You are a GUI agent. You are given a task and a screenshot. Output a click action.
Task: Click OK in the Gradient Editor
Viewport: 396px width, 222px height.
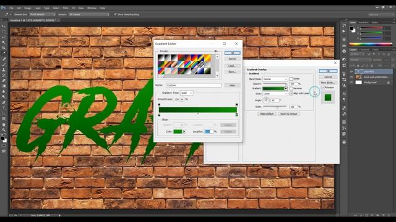click(233, 53)
